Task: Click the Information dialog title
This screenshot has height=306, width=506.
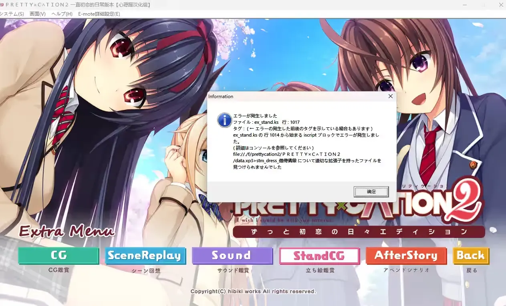Action: pyautogui.click(x=221, y=97)
